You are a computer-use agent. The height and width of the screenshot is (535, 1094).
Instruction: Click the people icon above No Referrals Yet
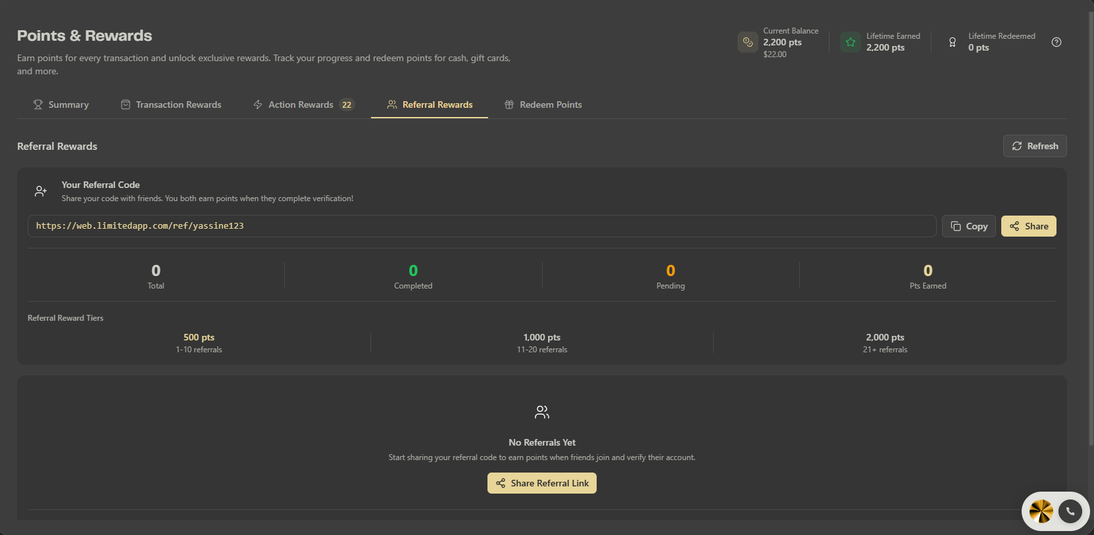click(542, 412)
